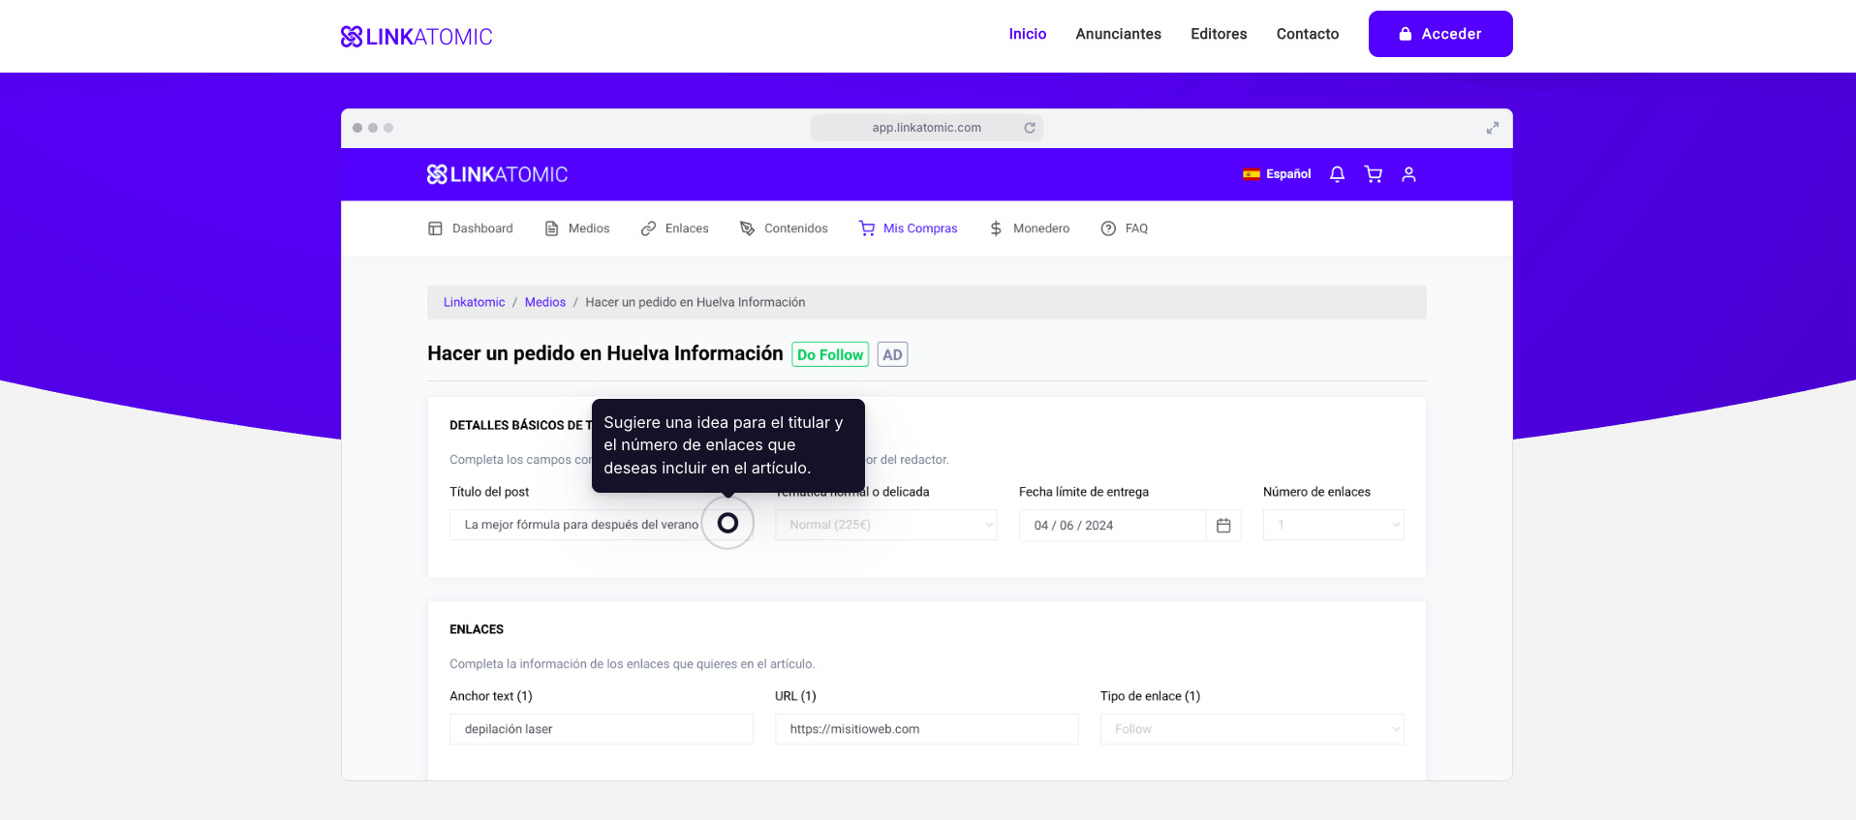Click the notification bell icon
Image resolution: width=1856 pixels, height=820 pixels.
tap(1337, 174)
